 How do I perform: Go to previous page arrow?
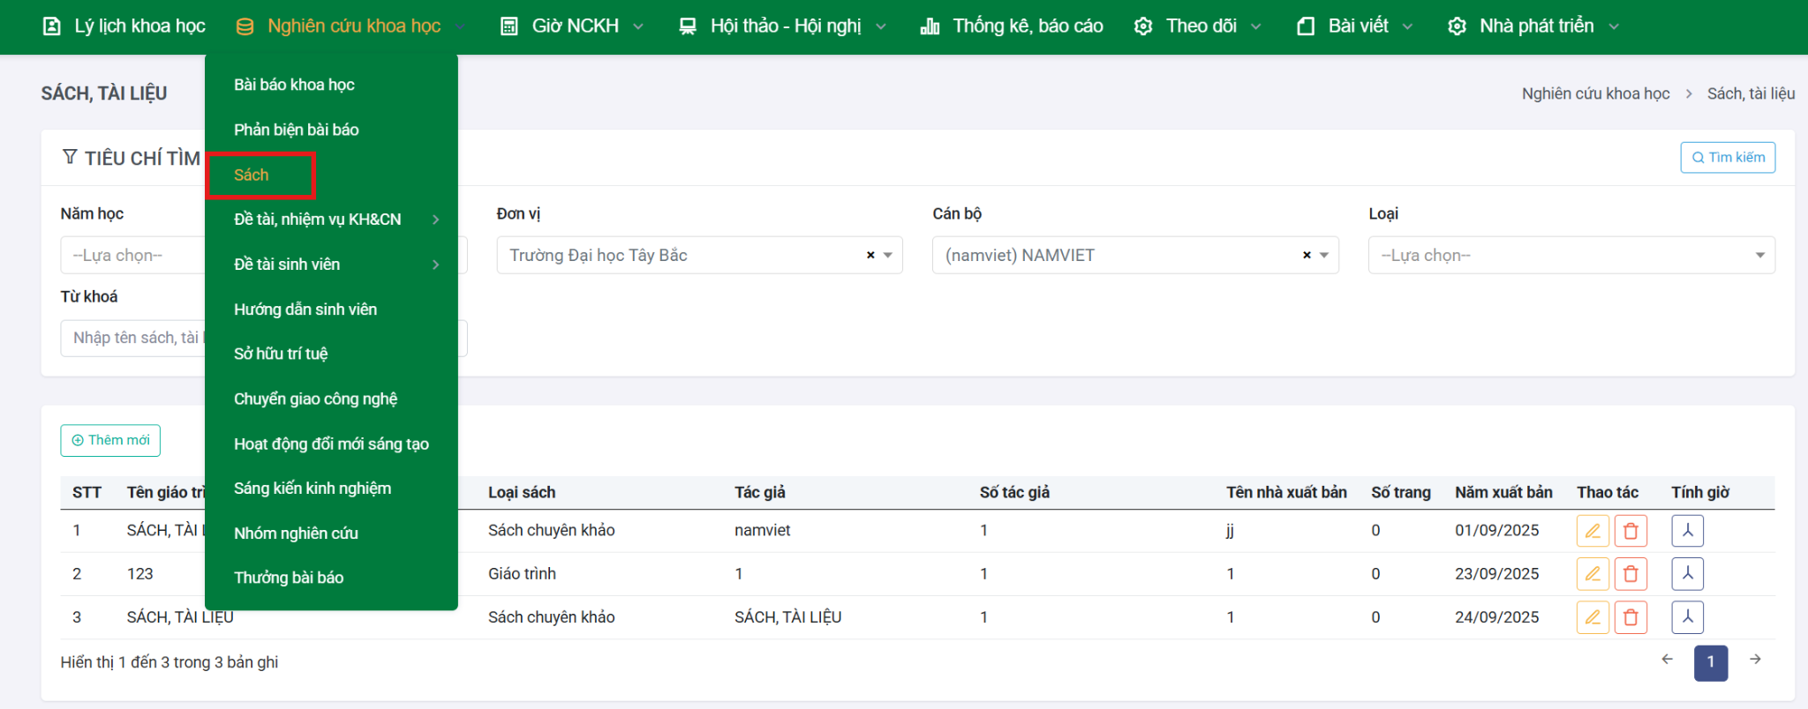pos(1667,660)
